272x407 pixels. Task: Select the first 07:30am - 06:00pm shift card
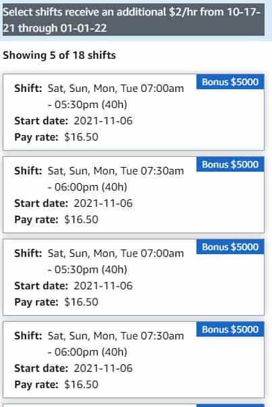click(134, 195)
